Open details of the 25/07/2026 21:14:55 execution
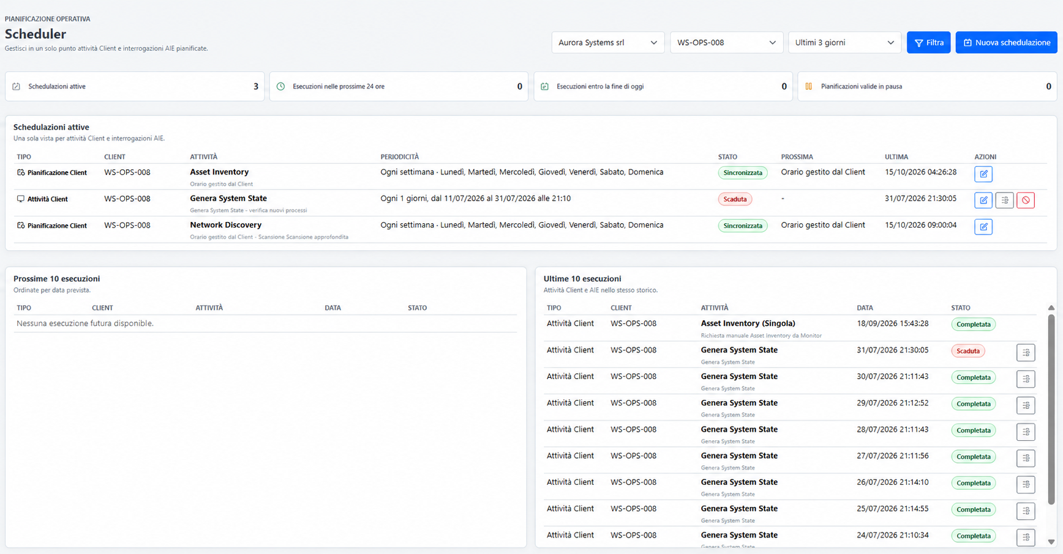This screenshot has width=1063, height=554. click(1026, 511)
